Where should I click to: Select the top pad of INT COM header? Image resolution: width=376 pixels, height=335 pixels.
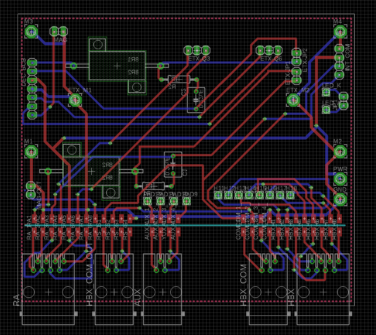[x=339, y=49]
